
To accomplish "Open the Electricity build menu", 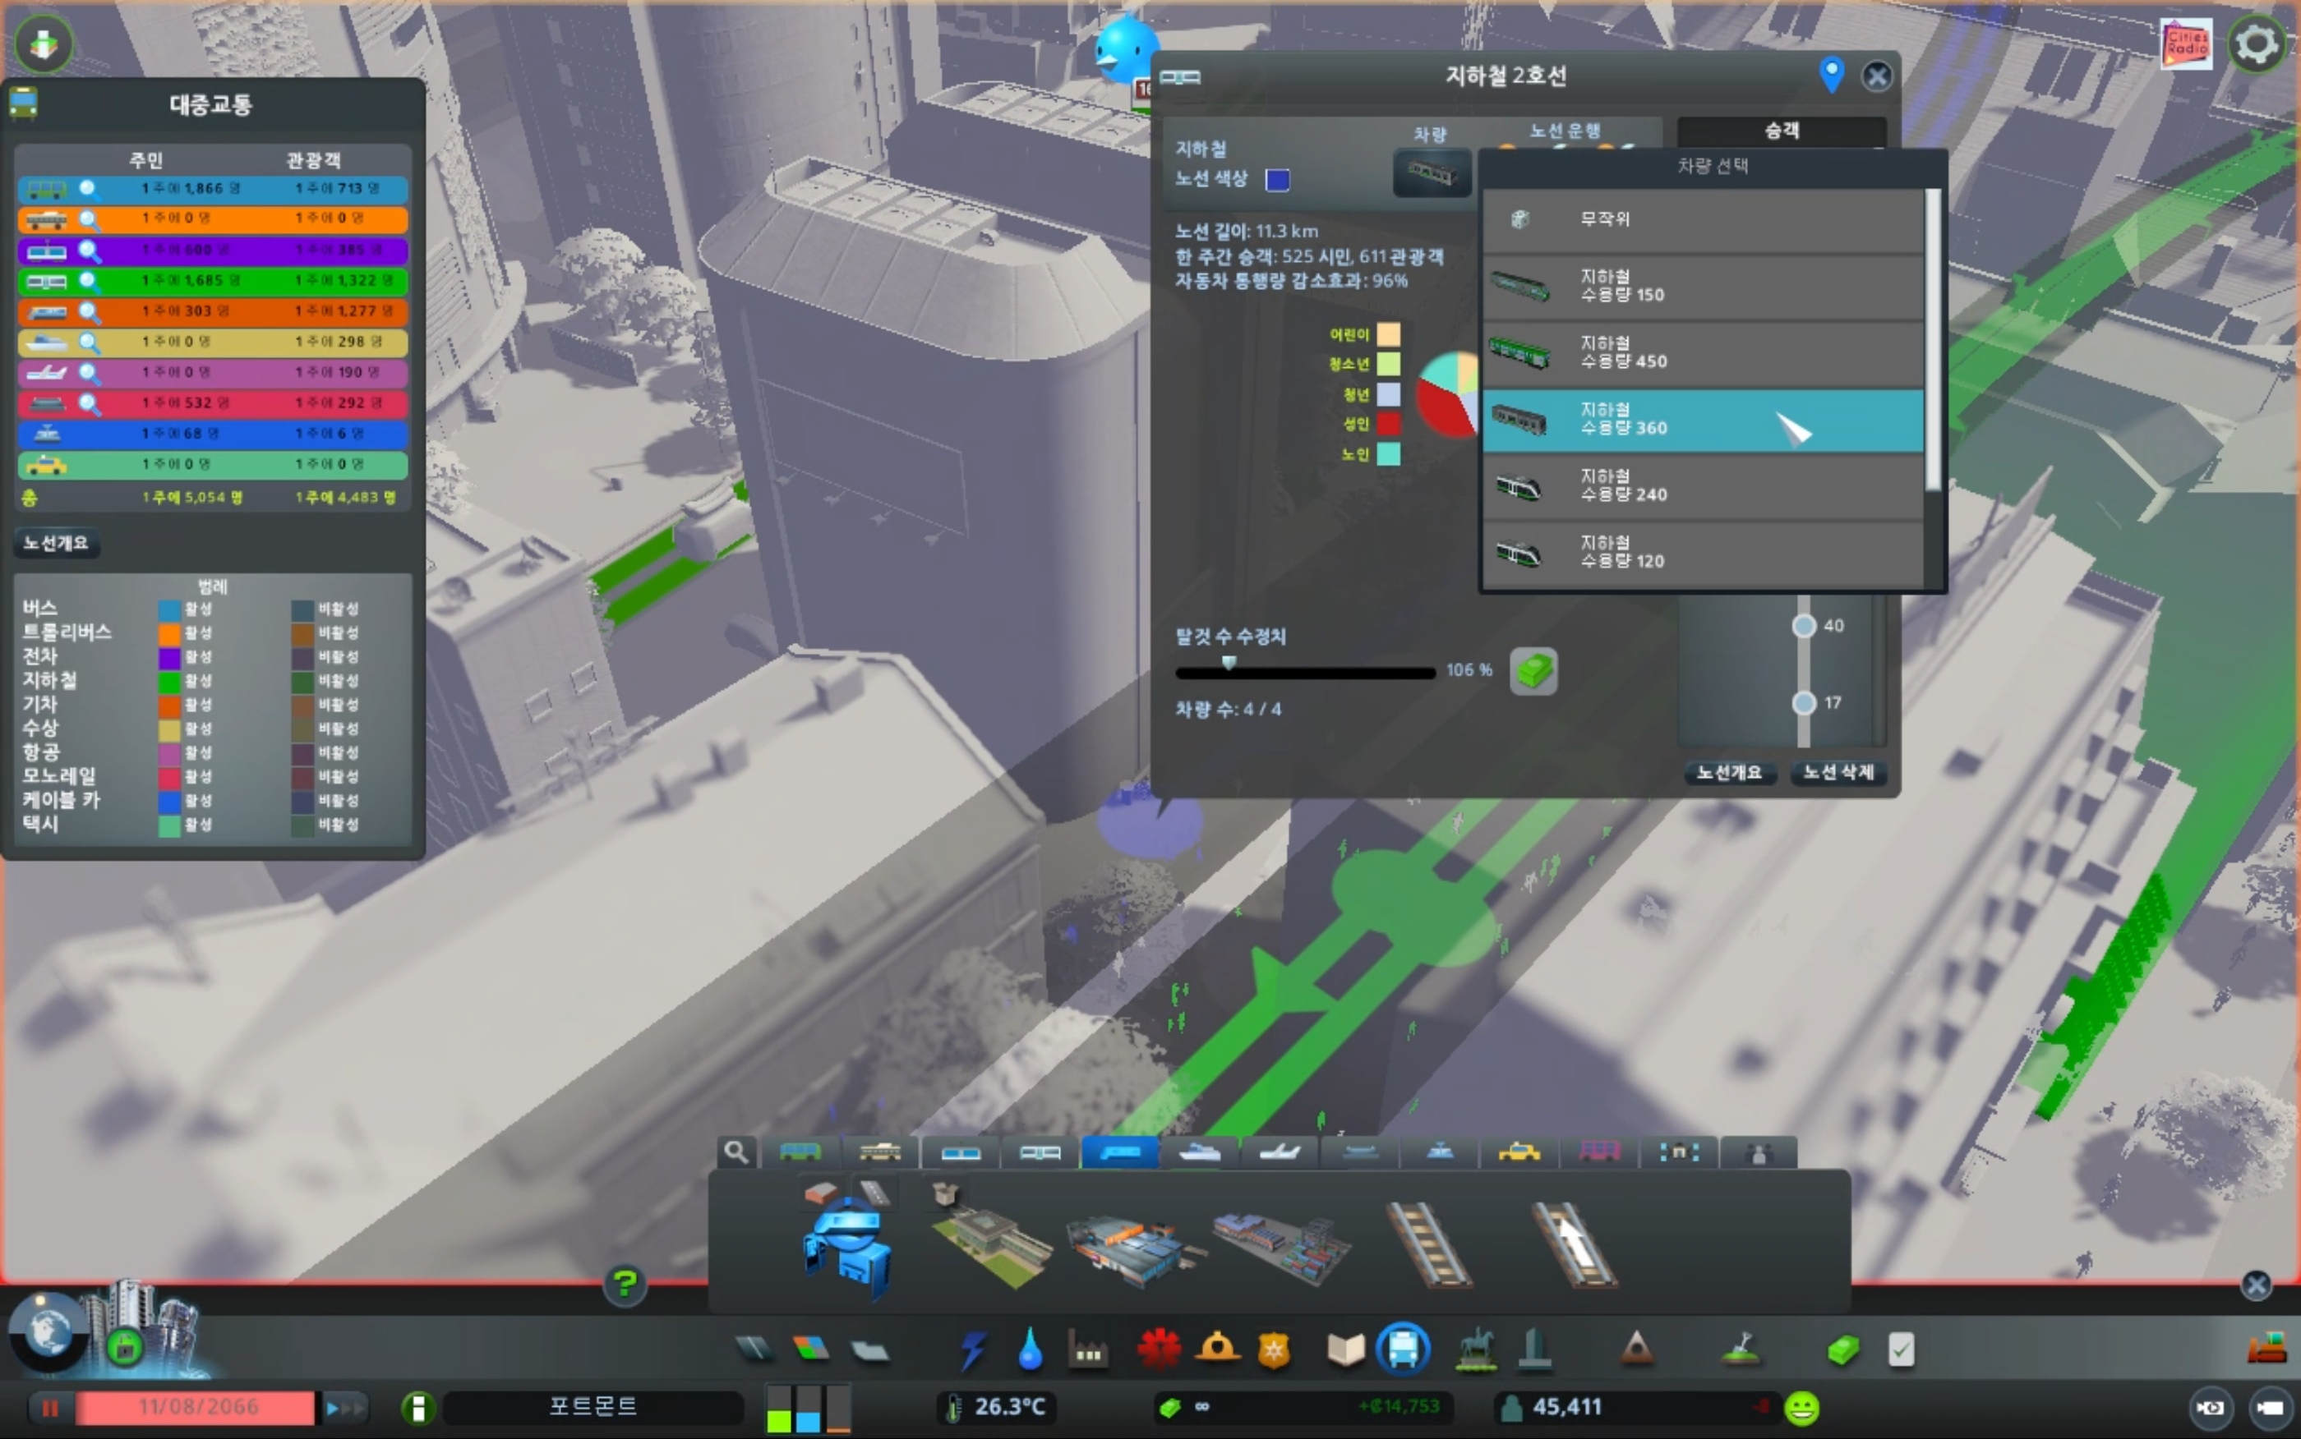I will point(972,1349).
